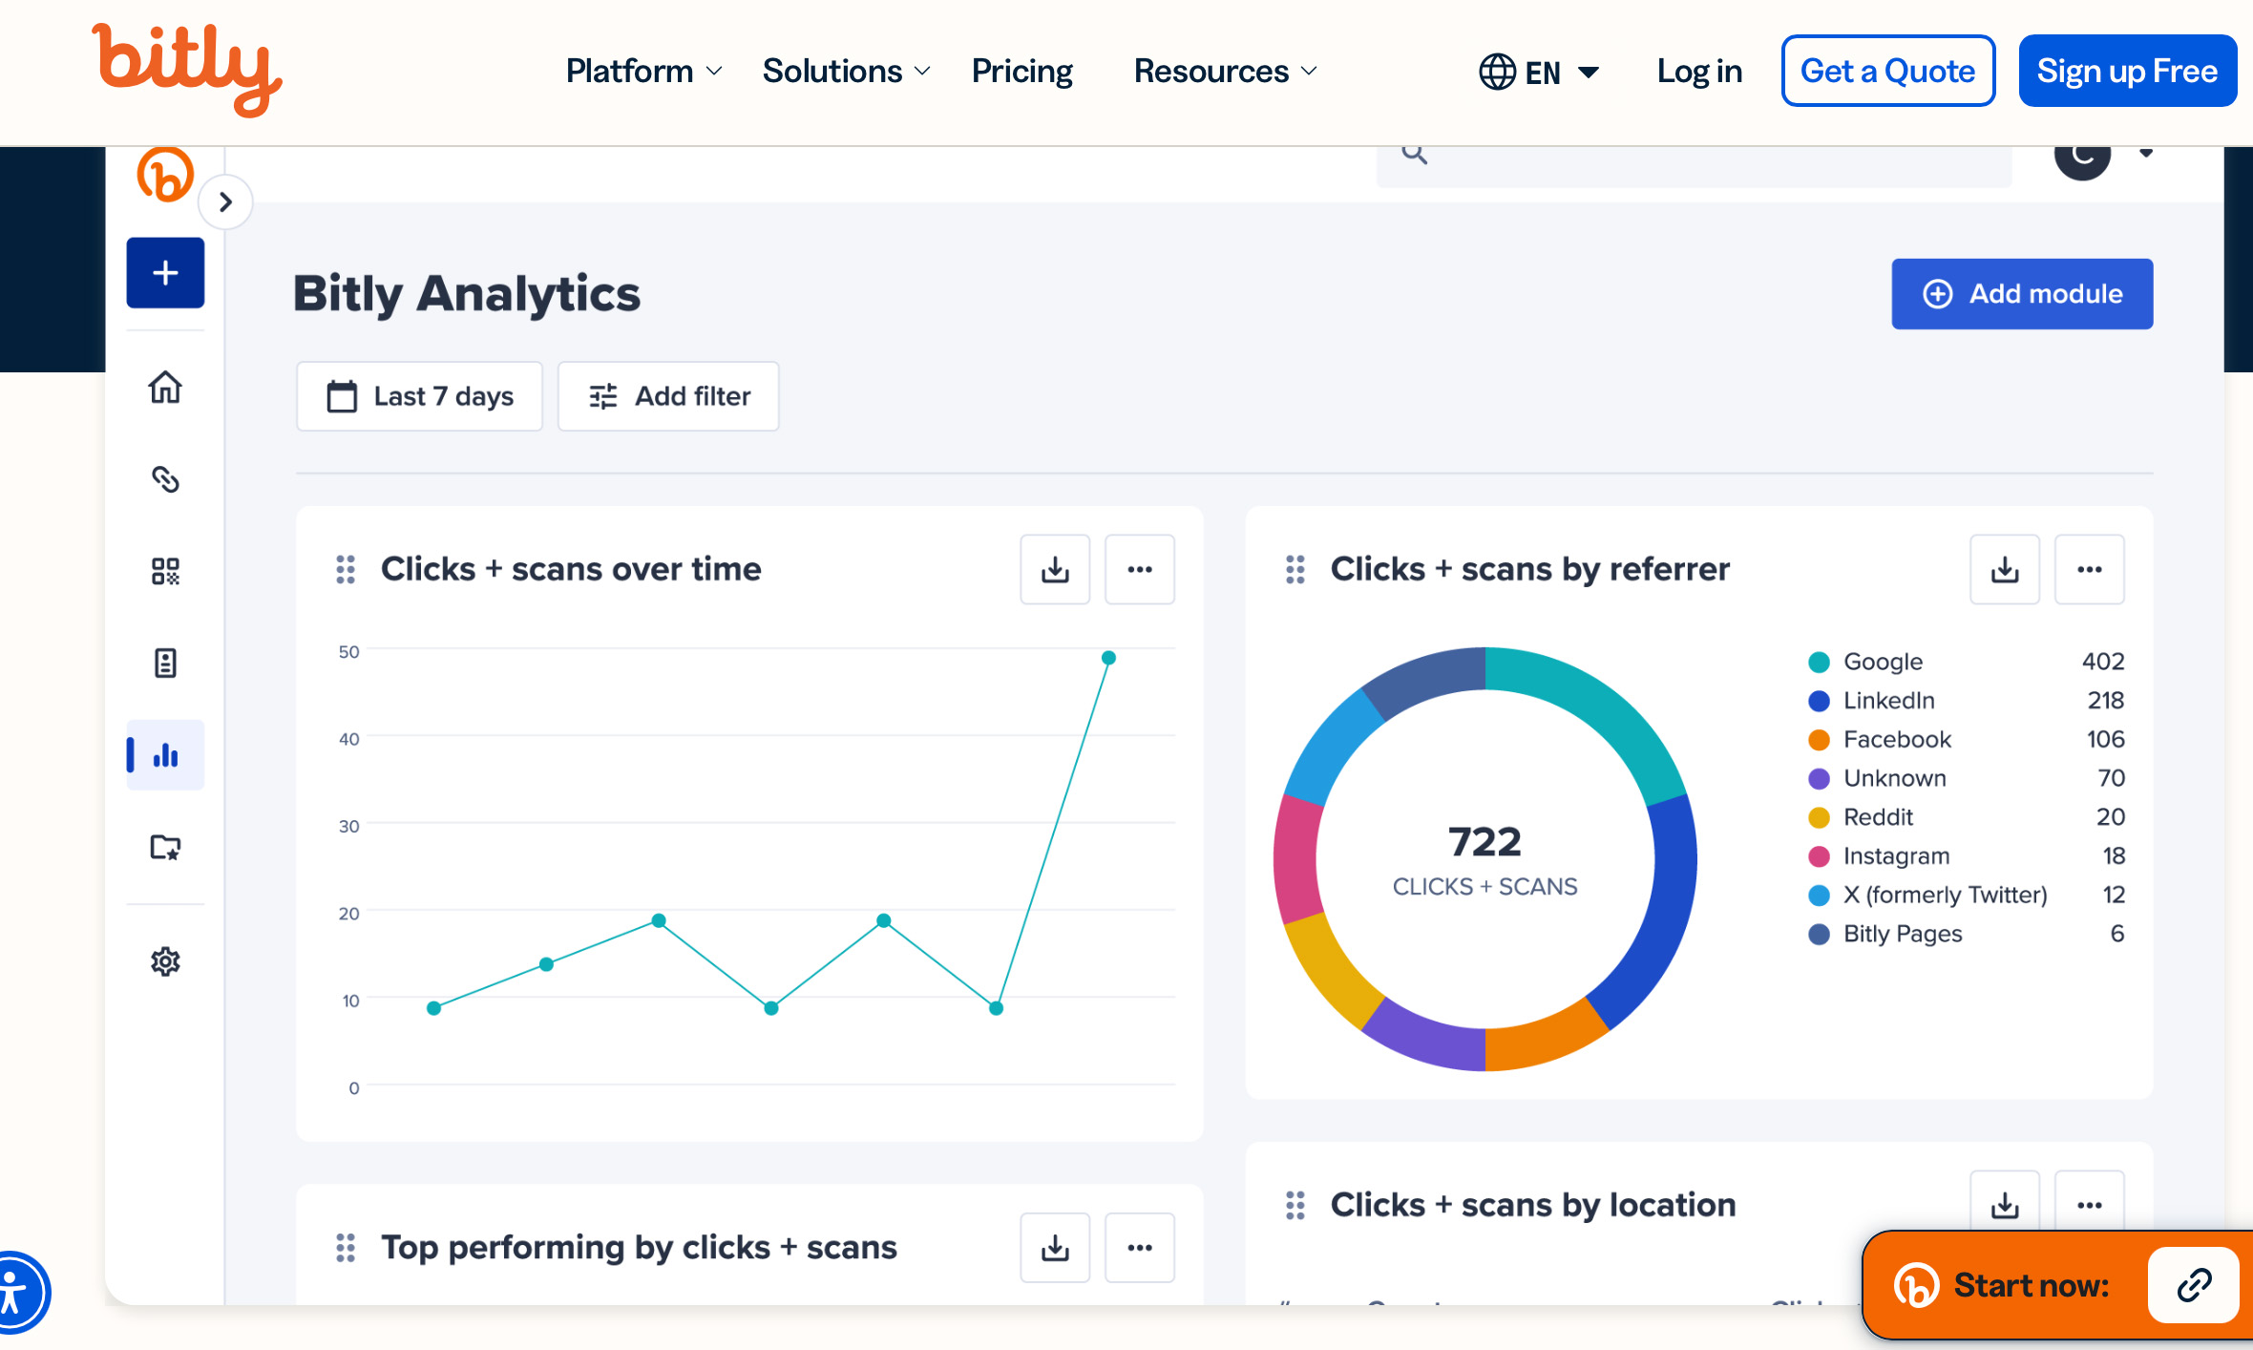Click the bitly logo in header
Image resolution: width=2253 pixels, height=1350 pixels.
[187, 70]
